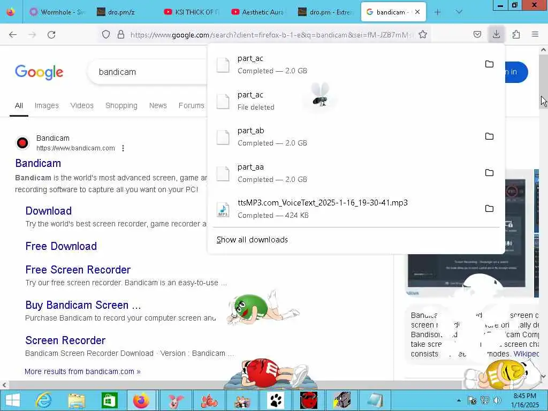
Task: Click the vertical scrollbar up arrow
Action: tap(544, 50)
